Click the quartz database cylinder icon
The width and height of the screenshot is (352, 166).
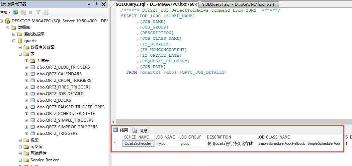[x=20, y=41]
